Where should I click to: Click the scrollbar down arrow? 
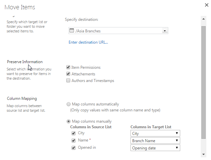[203, 154]
